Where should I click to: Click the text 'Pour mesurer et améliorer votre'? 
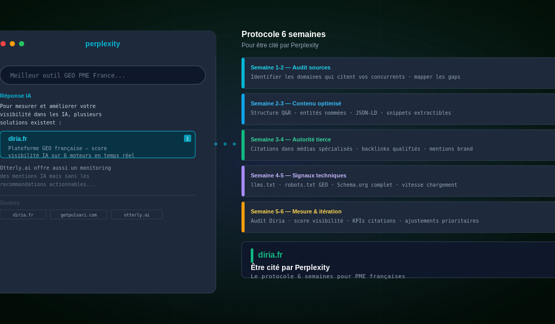pyautogui.click(x=48, y=106)
